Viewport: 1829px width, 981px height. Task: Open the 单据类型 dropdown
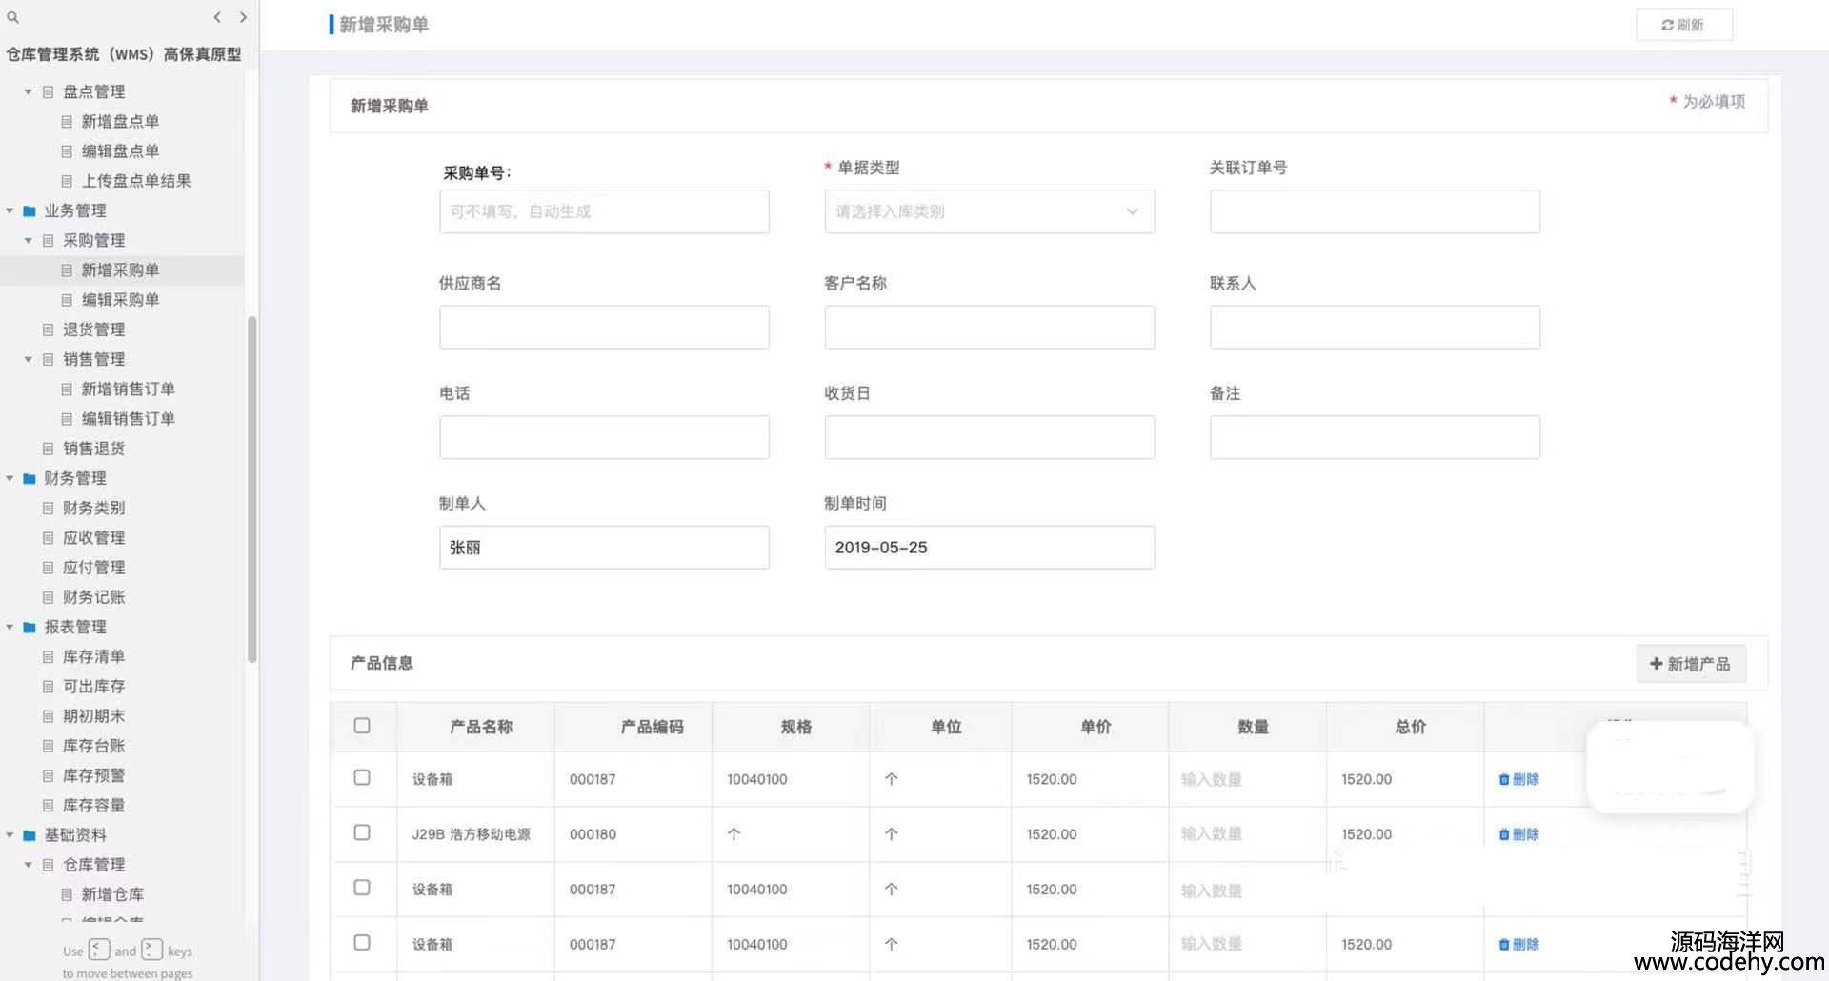click(989, 211)
